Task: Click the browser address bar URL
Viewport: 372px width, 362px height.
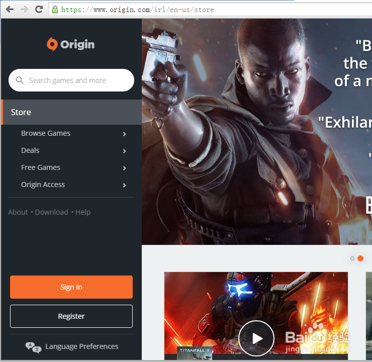Action: pyautogui.click(x=138, y=10)
